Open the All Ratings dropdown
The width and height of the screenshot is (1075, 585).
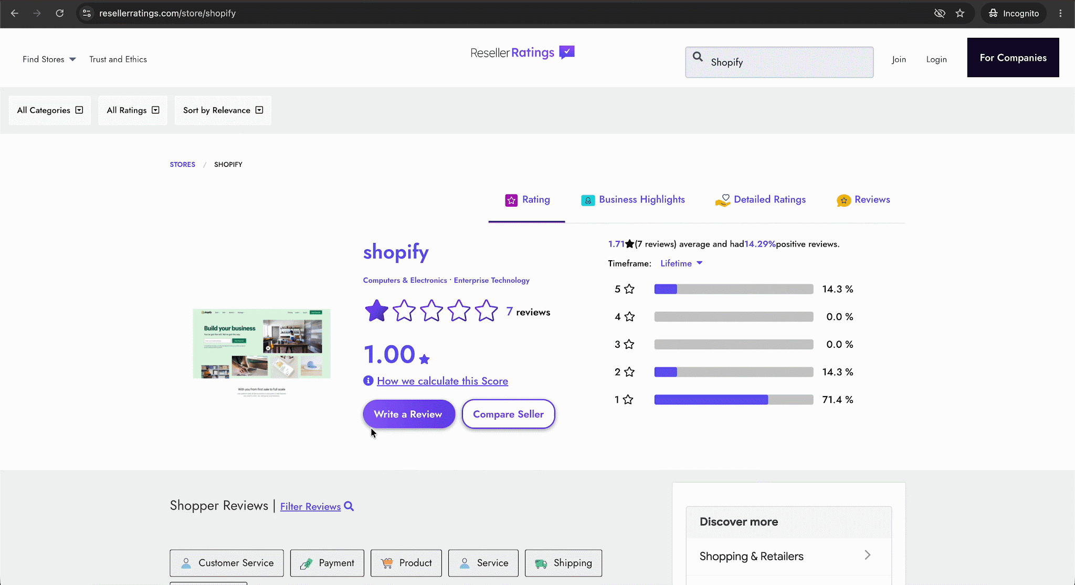tap(133, 110)
